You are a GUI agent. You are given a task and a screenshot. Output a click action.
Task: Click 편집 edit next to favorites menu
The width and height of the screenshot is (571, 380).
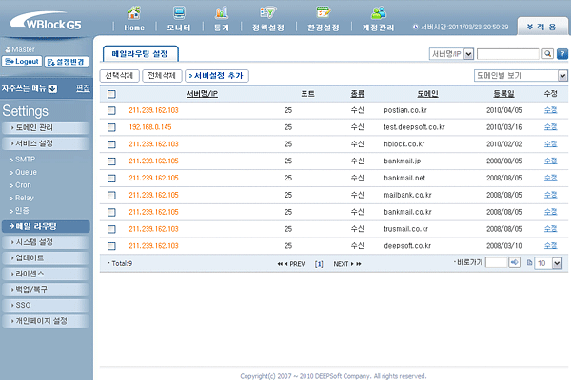click(83, 88)
